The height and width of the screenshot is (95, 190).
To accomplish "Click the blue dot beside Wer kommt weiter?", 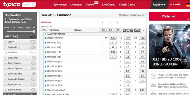I will [45, 90].
